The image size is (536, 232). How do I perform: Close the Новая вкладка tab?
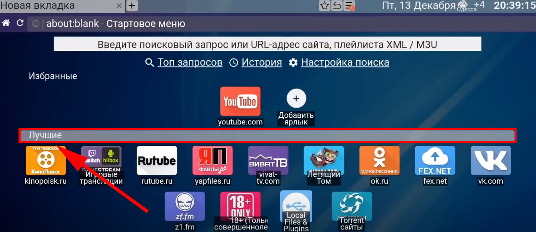[119, 6]
